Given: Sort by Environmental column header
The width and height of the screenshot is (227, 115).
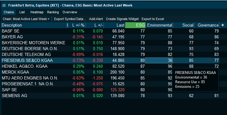Looking at the screenshot, I should pos(159,25).
